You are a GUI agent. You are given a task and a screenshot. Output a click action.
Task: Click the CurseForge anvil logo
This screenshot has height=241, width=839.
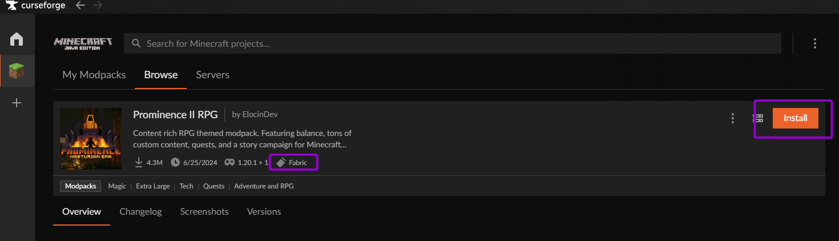pos(11,6)
